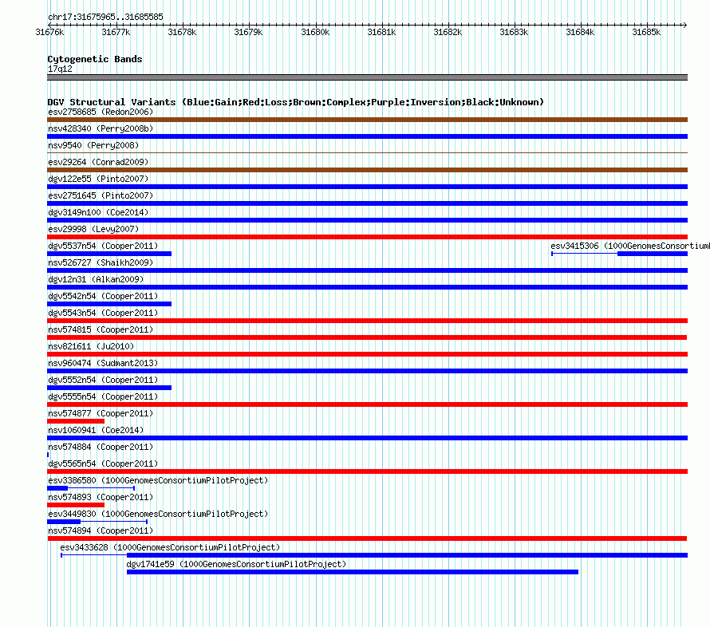Click the 31680k ruler tick label

315,32
